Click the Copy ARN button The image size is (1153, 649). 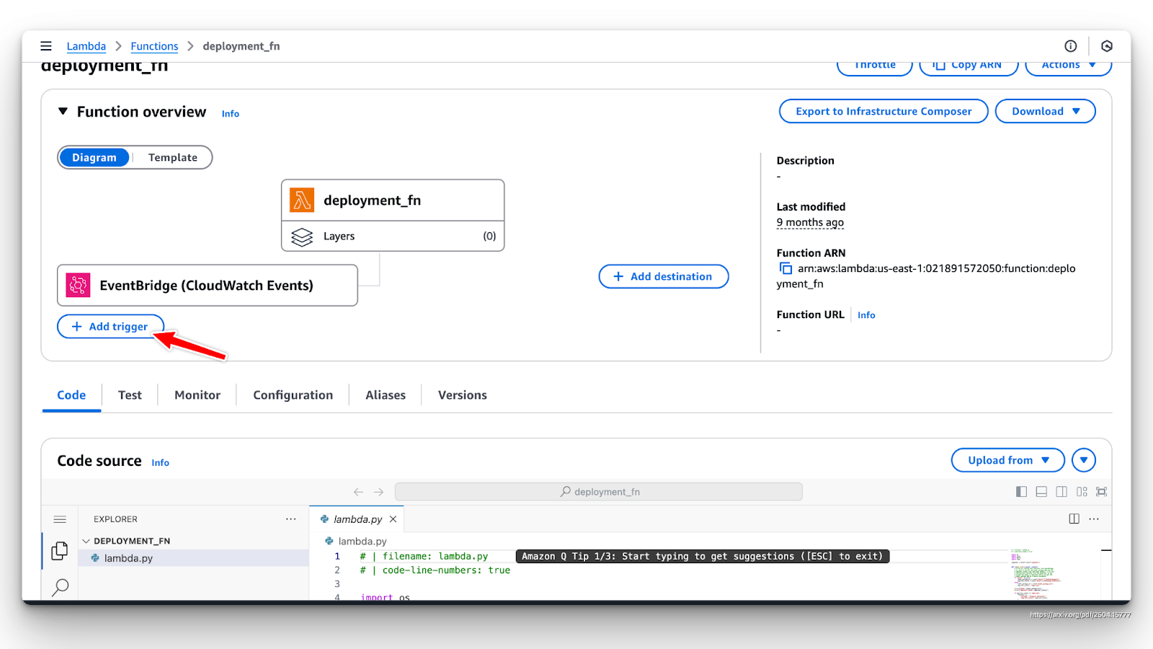click(969, 65)
